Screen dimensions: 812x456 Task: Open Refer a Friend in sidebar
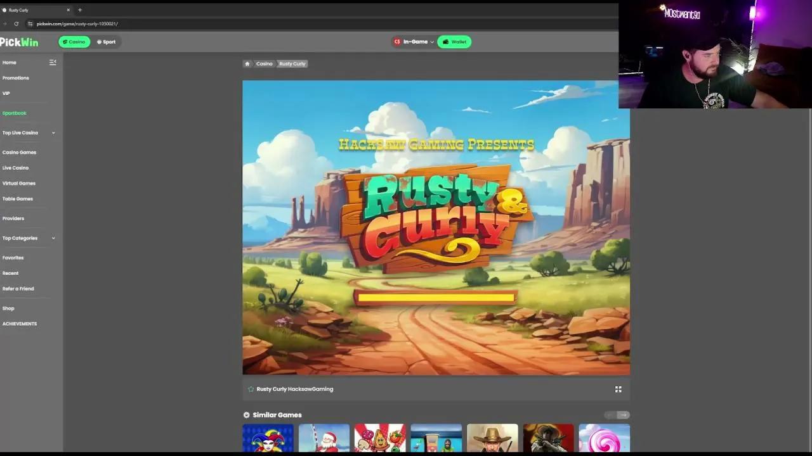[x=18, y=289]
